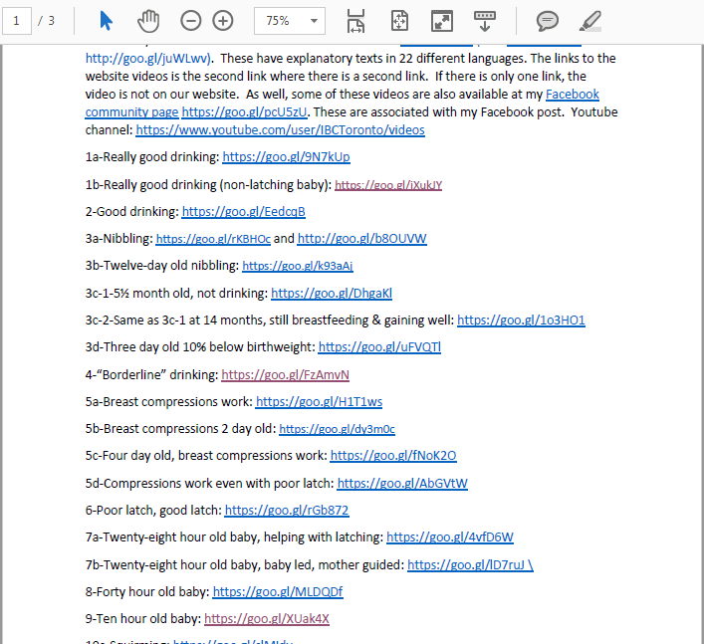Image resolution: width=704 pixels, height=644 pixels.
Task: Open the 9-Ten hour old baby link
Action: (267, 619)
